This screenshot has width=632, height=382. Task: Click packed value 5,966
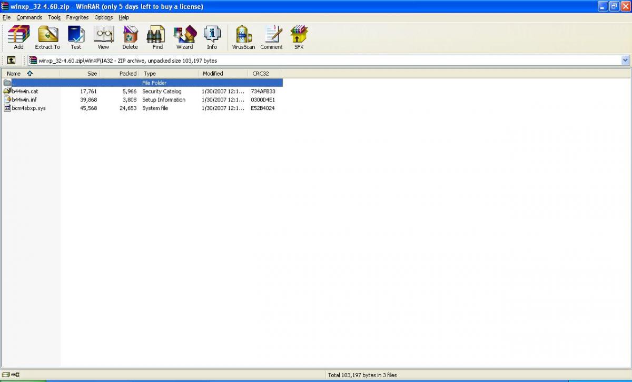(130, 92)
